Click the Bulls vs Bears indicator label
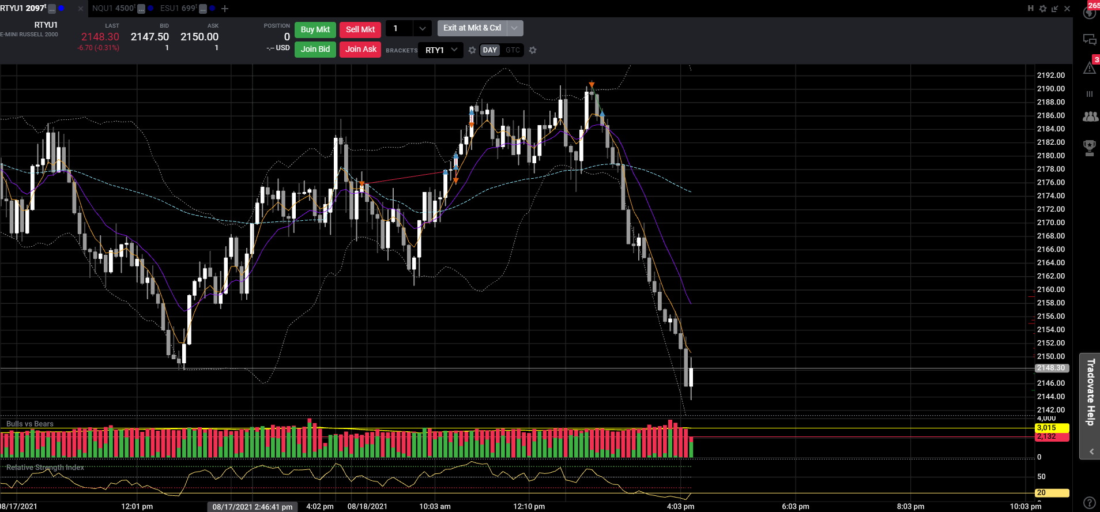The image size is (1100, 512). (30, 424)
